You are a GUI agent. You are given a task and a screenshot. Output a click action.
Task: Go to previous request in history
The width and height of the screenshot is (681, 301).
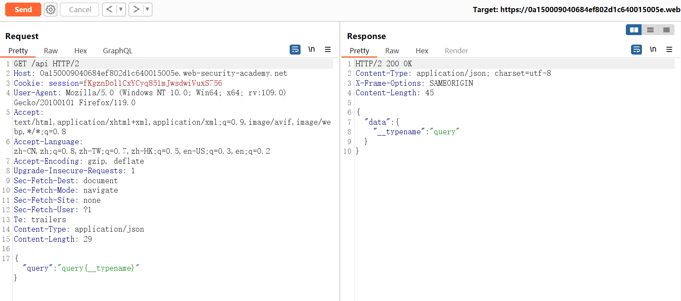tap(109, 10)
